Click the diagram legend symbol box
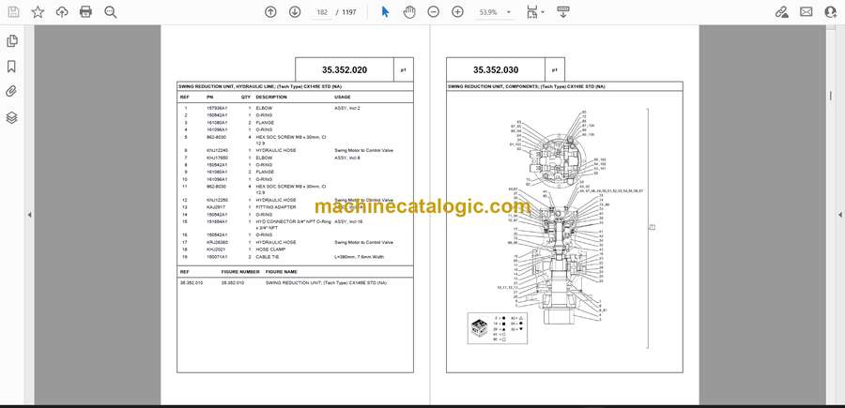The image size is (845, 408). pyautogui.click(x=497, y=328)
